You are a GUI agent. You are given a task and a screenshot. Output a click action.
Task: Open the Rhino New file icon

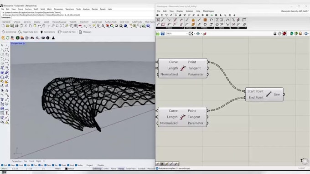(3, 26)
